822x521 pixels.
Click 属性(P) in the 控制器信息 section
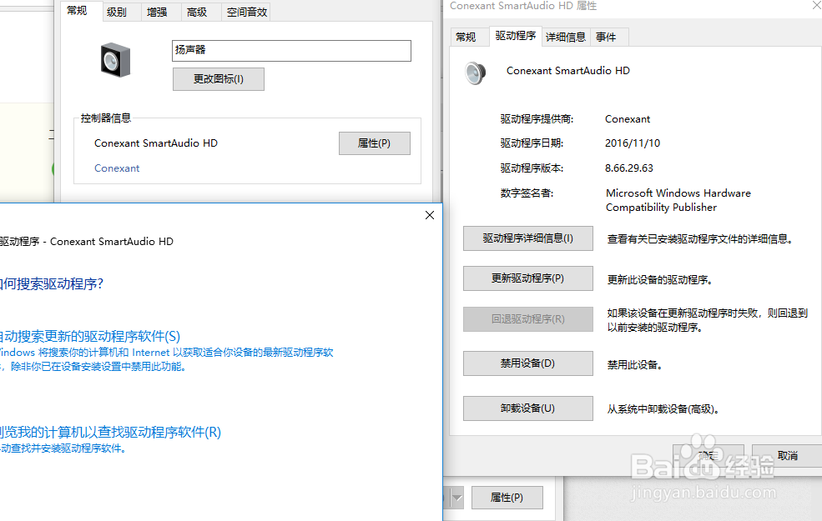[375, 143]
